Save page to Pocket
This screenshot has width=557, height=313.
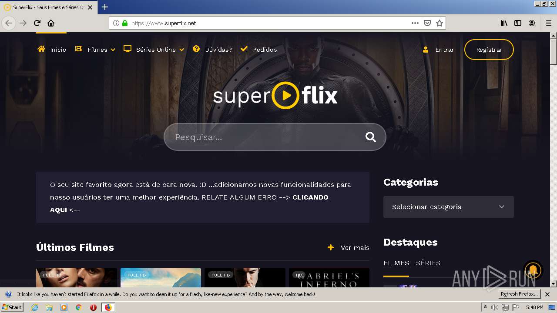tap(427, 23)
